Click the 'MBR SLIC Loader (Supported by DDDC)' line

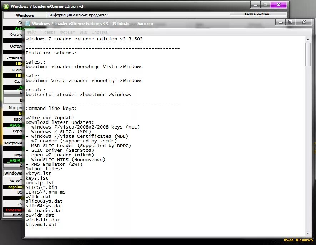[x=78, y=146]
